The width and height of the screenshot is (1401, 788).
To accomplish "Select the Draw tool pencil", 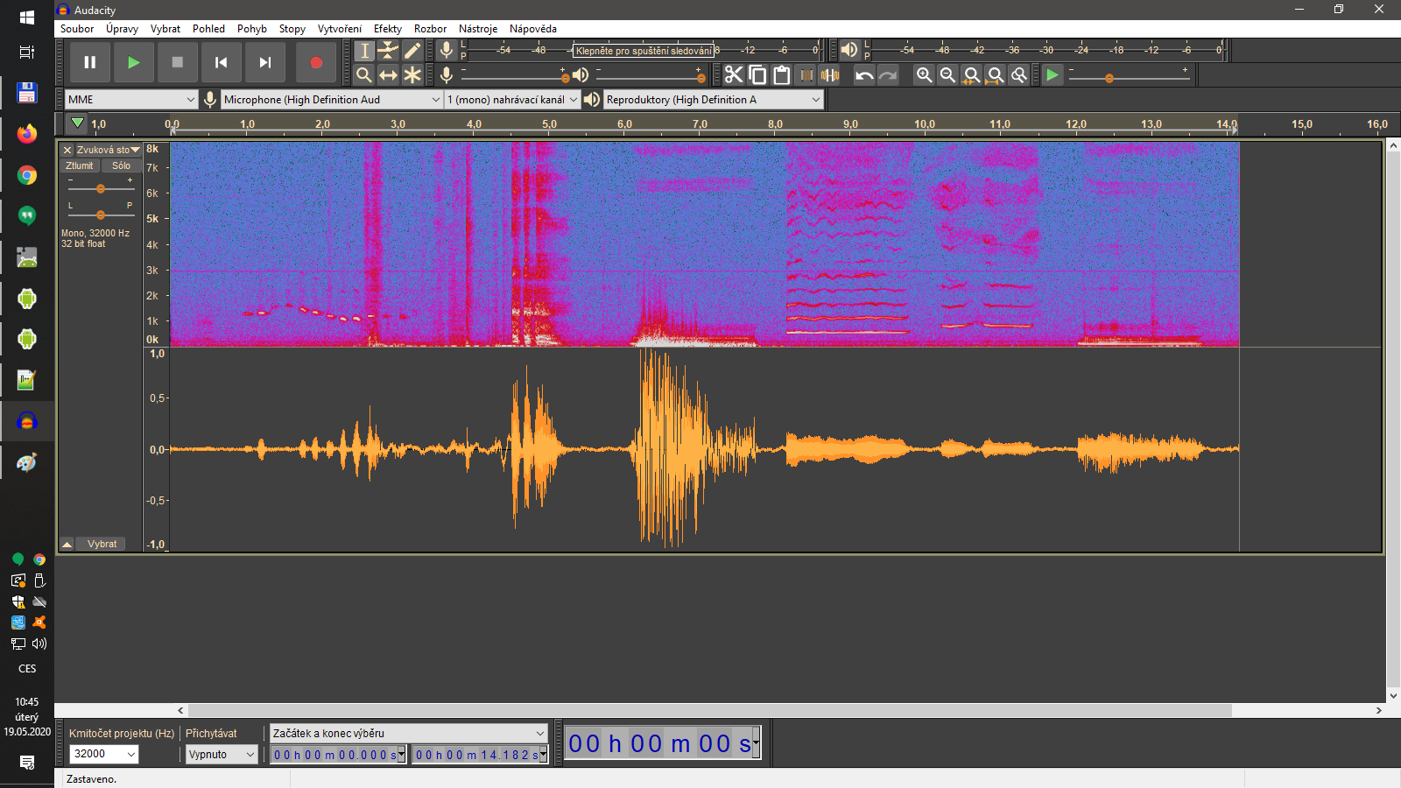I will point(413,50).
